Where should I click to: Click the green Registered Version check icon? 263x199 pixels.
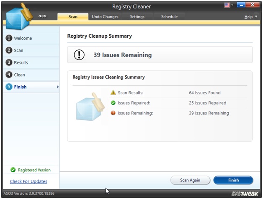pyautogui.click(x=13, y=170)
